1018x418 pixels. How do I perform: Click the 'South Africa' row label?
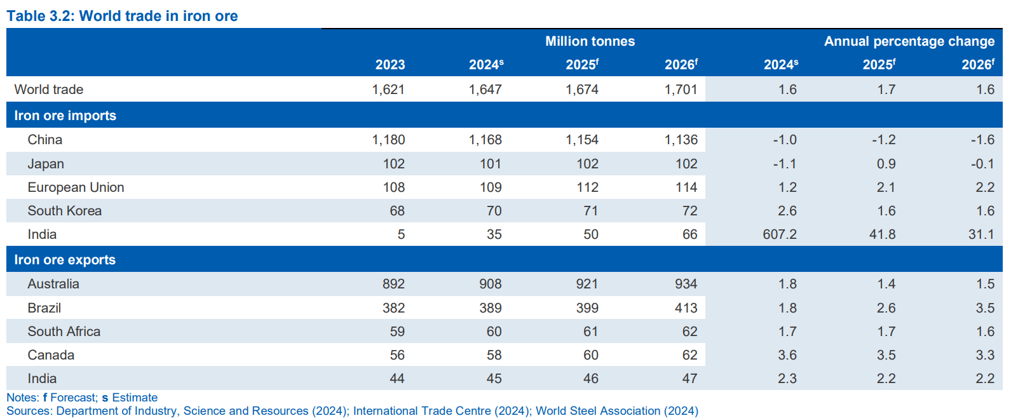click(x=64, y=332)
